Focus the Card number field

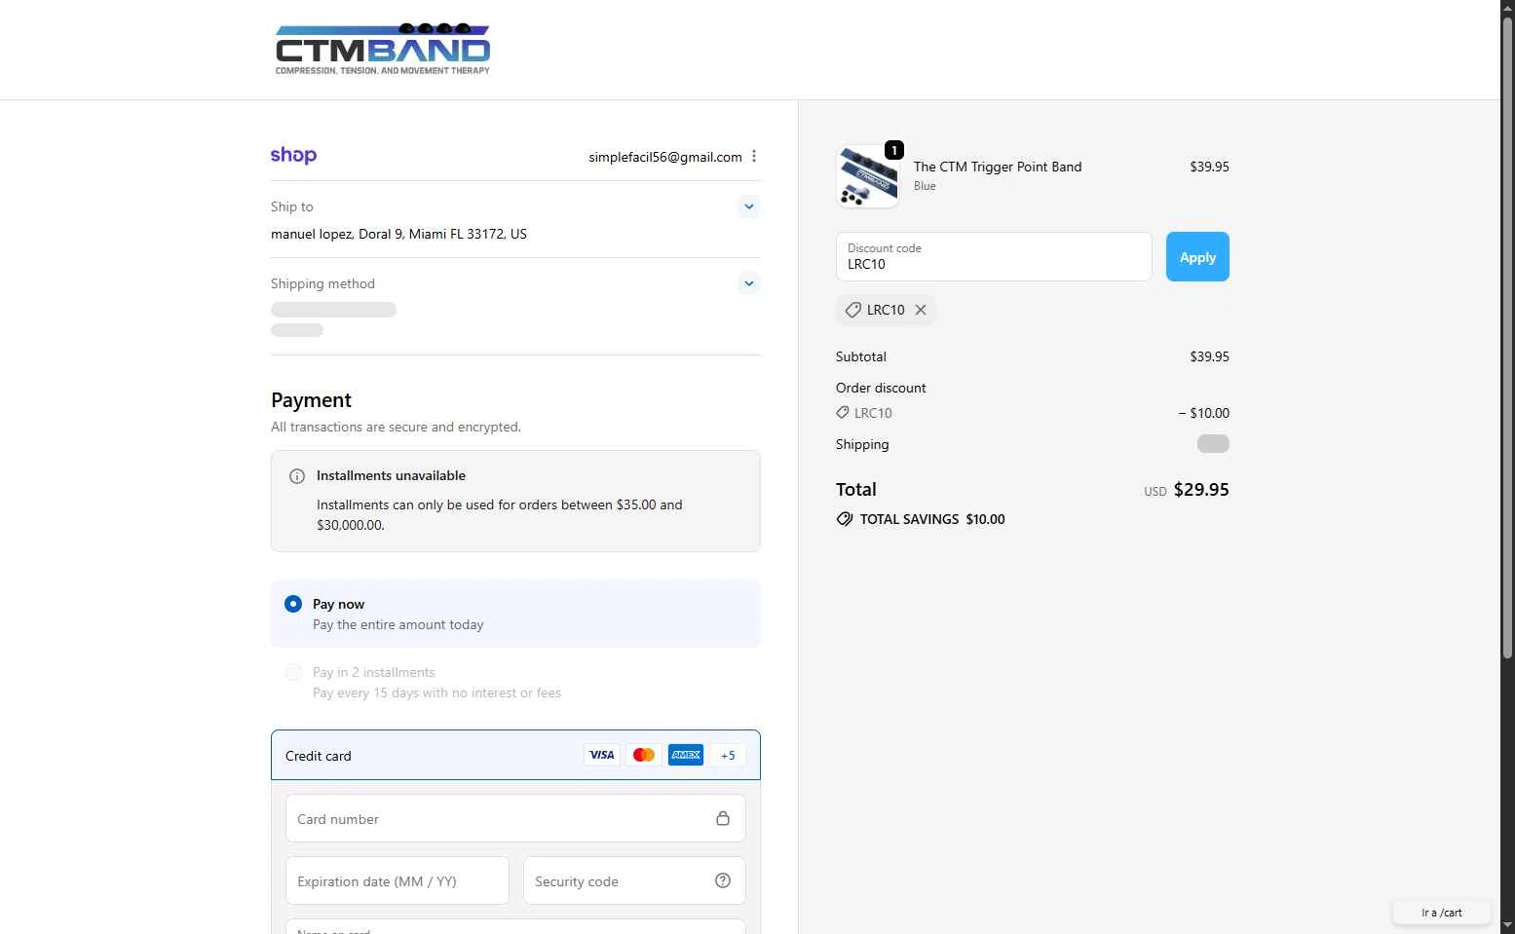515,818
